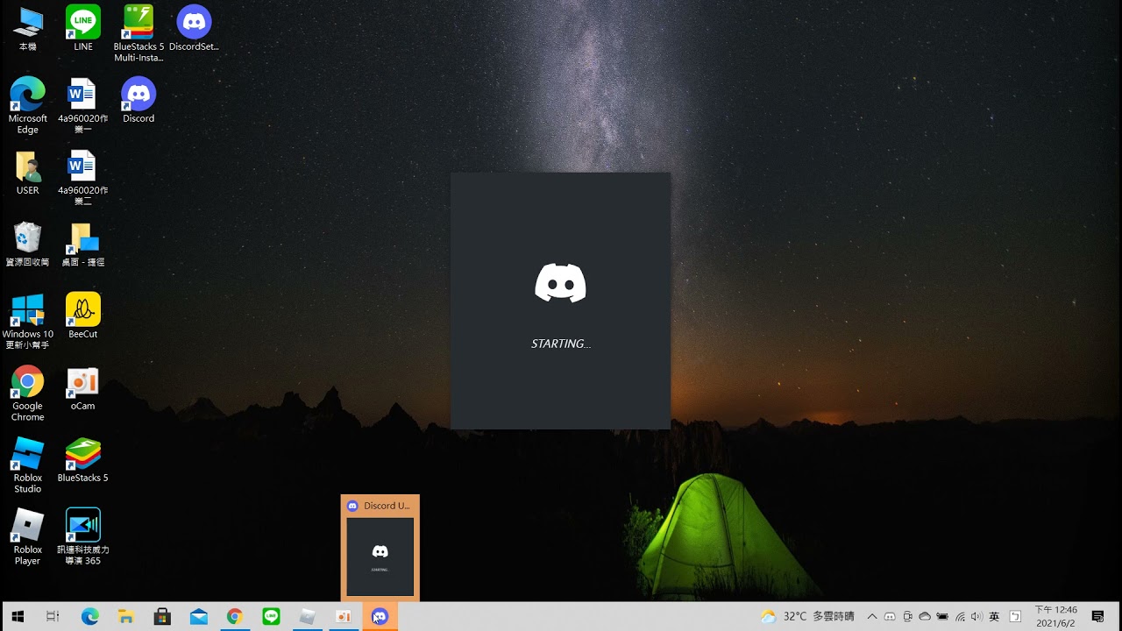Open Microsoft Edge from the taskbar
This screenshot has width=1122, height=631.
pyautogui.click(x=90, y=617)
